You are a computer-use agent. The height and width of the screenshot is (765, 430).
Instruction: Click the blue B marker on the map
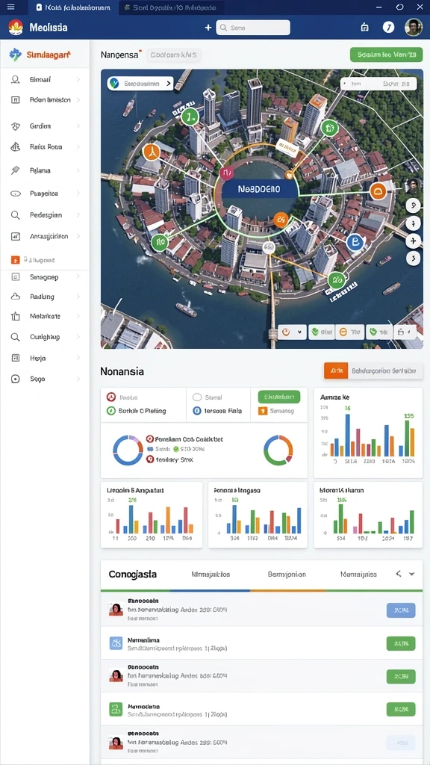(x=355, y=242)
